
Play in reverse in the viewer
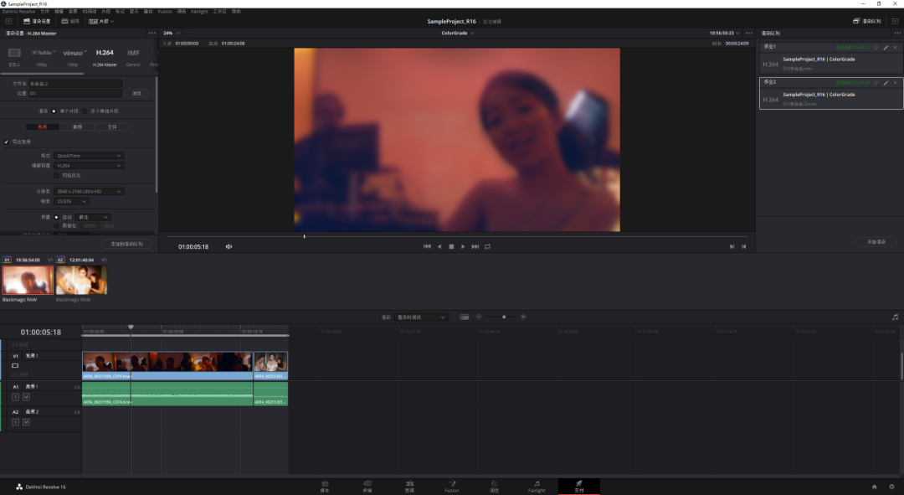coord(439,246)
